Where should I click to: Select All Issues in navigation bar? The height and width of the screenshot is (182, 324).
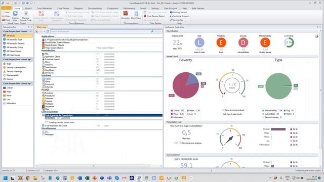coord(17,36)
